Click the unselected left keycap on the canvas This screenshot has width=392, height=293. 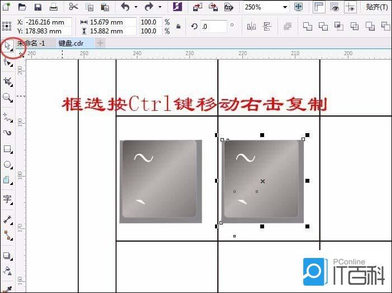(x=161, y=181)
